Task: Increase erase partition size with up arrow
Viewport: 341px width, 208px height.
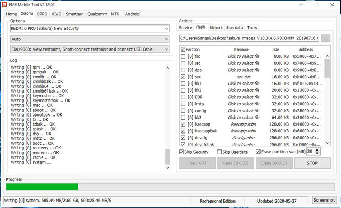Action: click(317, 150)
